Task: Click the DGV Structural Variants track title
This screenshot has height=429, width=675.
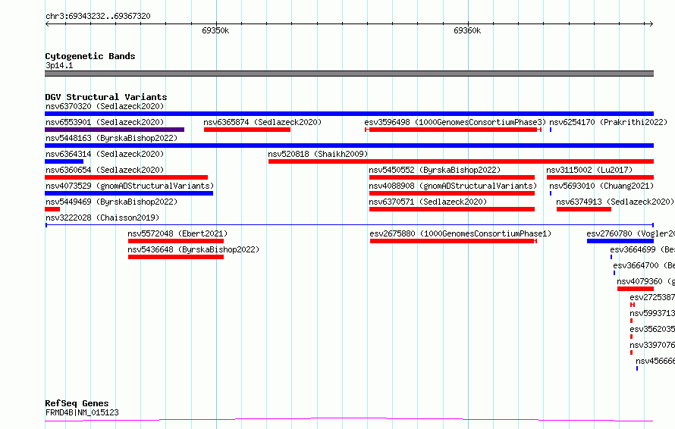Action: tap(106, 97)
